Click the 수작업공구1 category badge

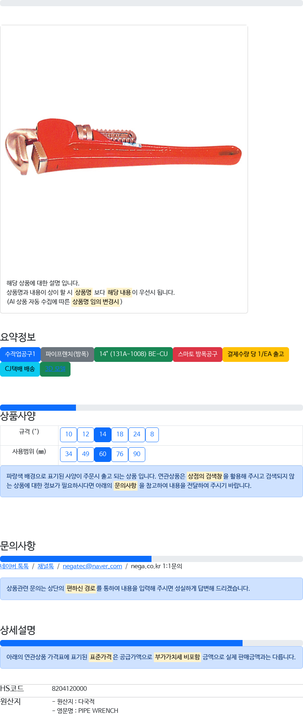coord(20,354)
